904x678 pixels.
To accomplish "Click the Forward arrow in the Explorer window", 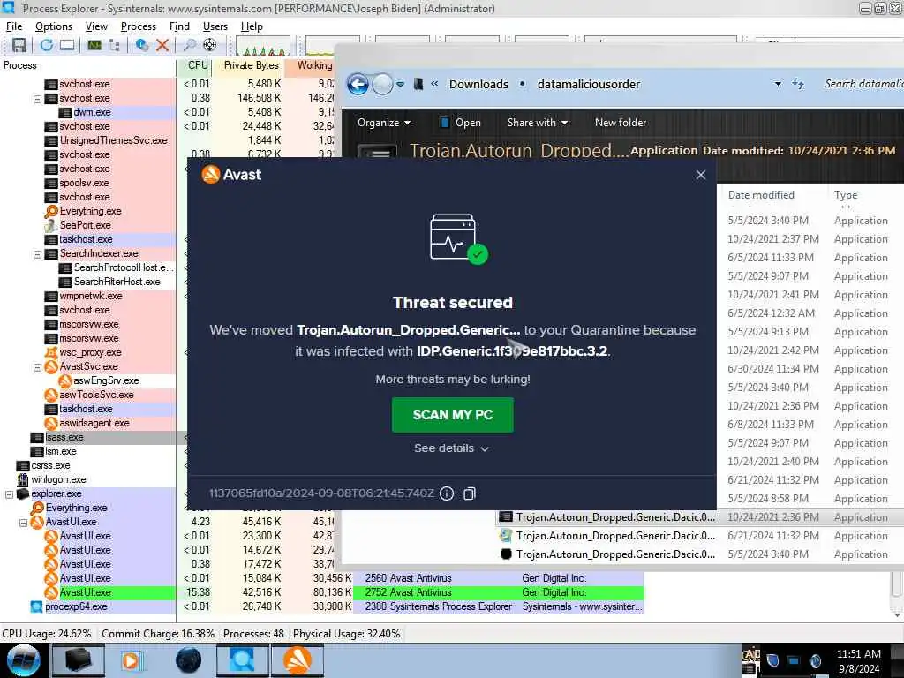I will (x=382, y=84).
